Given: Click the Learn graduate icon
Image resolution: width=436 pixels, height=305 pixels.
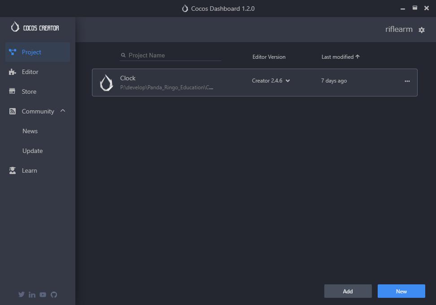Looking at the screenshot, I should (13, 170).
